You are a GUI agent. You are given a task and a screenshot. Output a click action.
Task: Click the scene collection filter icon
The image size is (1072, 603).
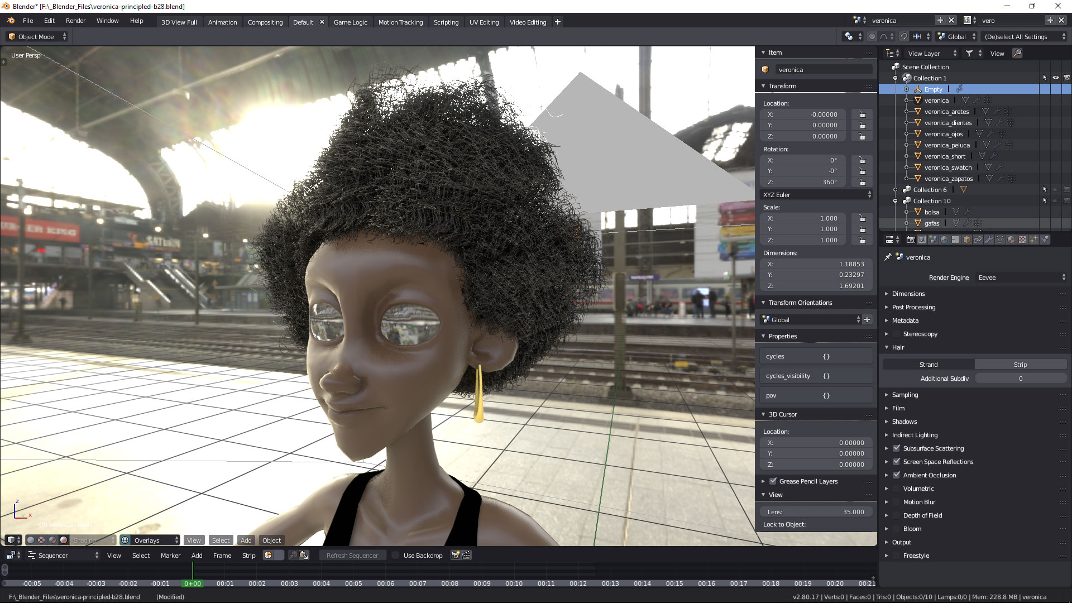[970, 52]
